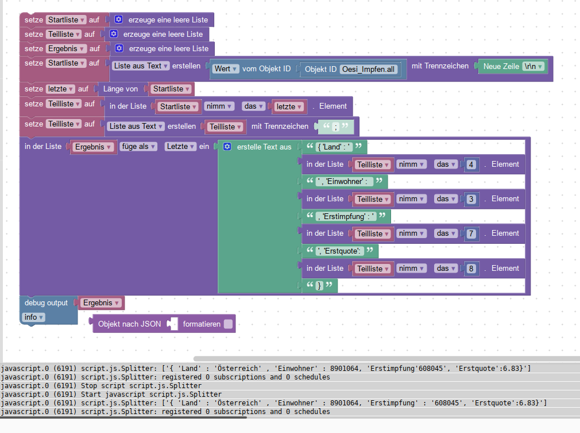Open 'nimm' dropdown in row with element 4
Viewport: 580px width, 433px height.
(411, 164)
